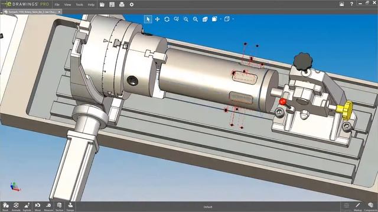Click the Print icon in title bar
This screenshot has height=212, width=378.
tap(122, 4)
